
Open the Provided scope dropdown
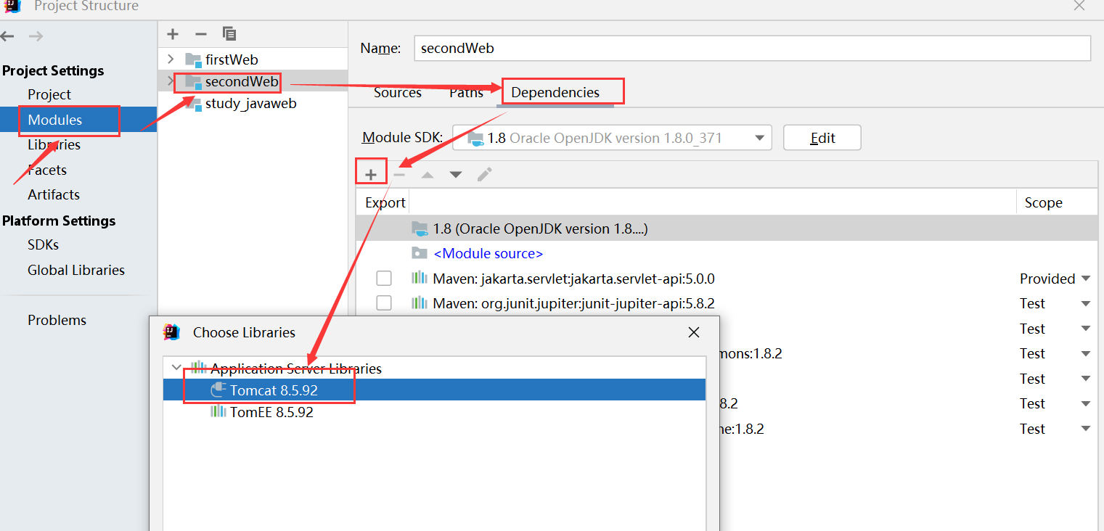pos(1086,279)
